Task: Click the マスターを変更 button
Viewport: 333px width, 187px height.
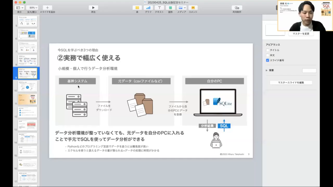Action: click(x=301, y=34)
